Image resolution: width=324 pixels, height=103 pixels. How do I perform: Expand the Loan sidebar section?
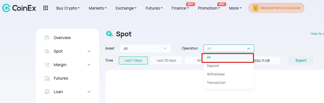point(89,92)
